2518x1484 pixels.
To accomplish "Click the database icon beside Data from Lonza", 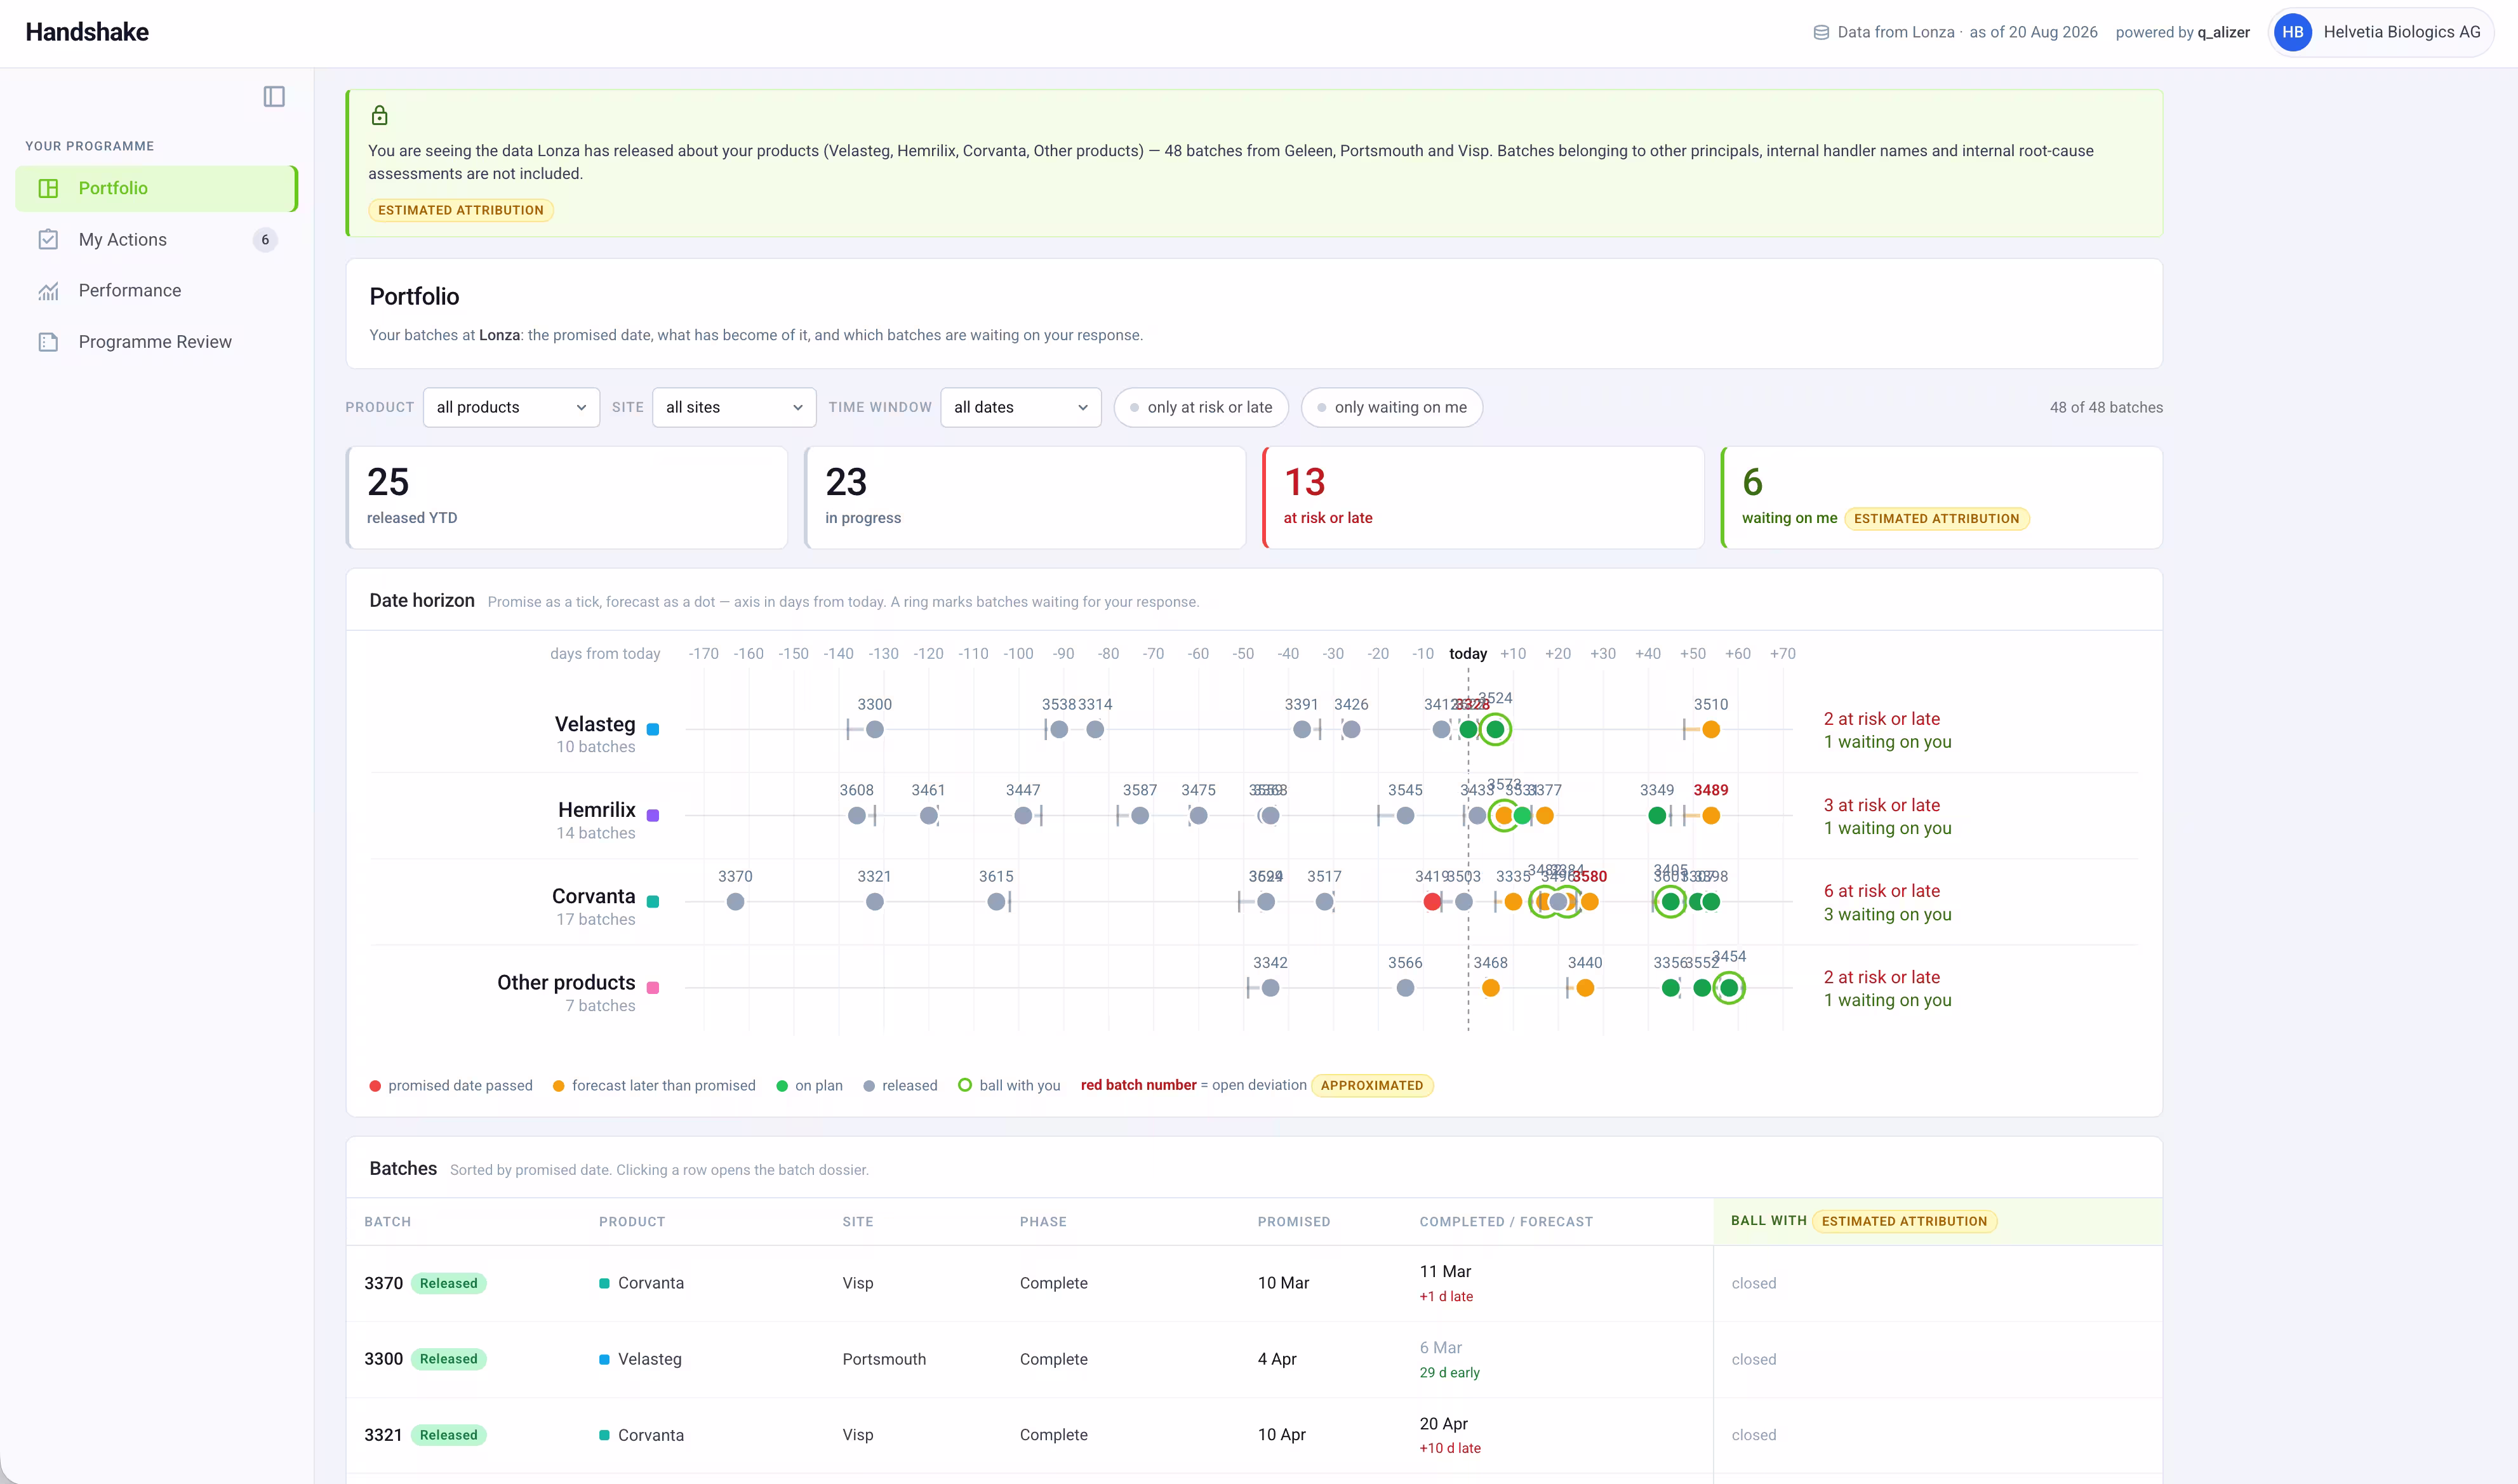I will click(x=1821, y=32).
